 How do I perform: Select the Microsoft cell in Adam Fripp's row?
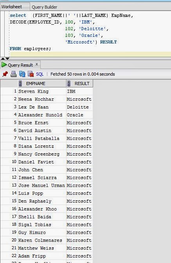point(79,256)
